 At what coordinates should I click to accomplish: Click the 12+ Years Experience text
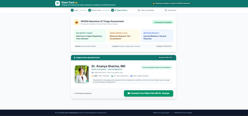coord(121,76)
